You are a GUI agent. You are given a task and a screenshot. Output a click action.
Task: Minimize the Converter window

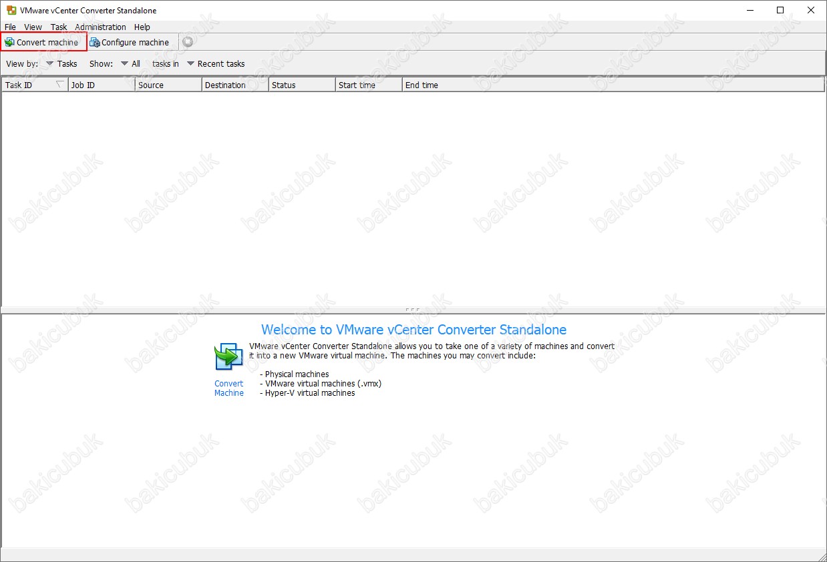tap(750, 10)
